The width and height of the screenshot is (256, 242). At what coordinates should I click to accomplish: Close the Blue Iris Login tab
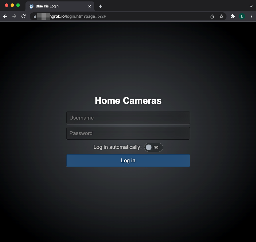[x=90, y=6]
